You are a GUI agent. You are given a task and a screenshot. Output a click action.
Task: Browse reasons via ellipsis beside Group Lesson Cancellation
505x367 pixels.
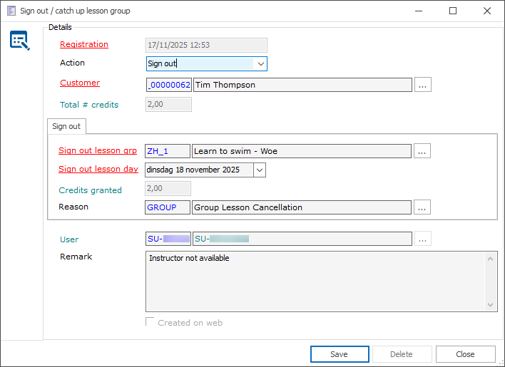click(x=422, y=207)
